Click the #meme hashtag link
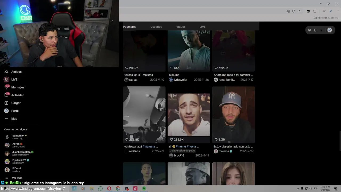 [x=181, y=146]
